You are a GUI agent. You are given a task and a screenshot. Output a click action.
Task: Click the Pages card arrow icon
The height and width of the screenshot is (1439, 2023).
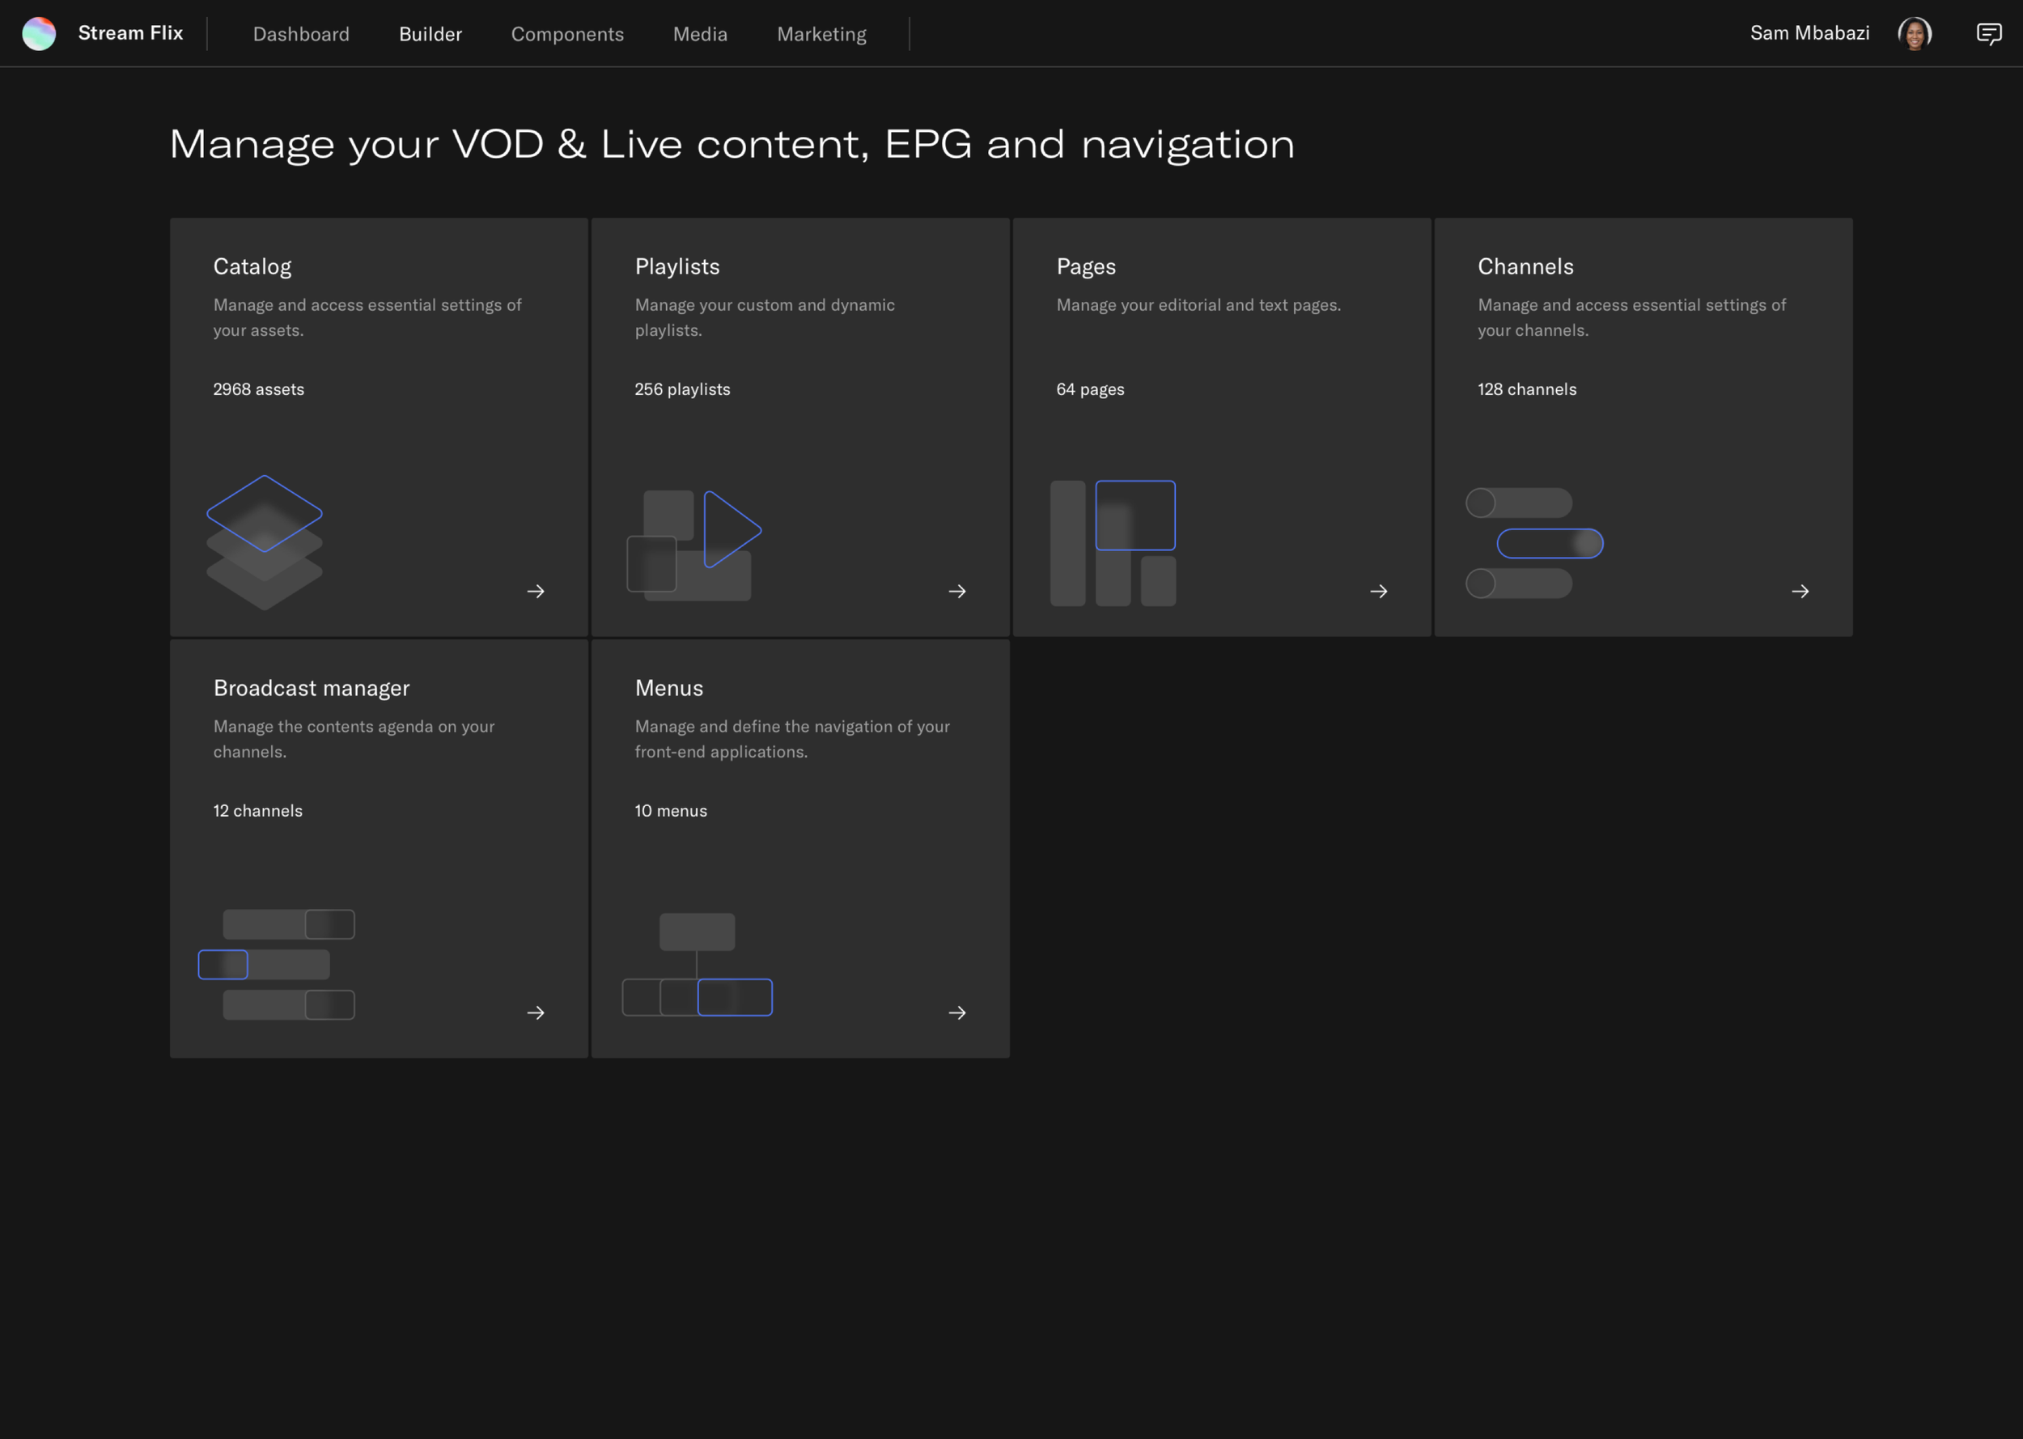point(1379,591)
